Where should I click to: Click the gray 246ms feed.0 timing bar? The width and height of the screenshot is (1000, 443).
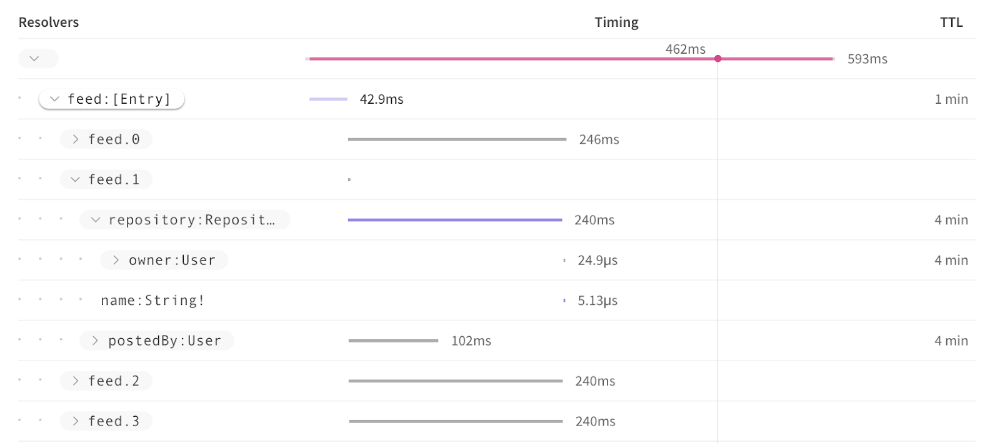click(457, 139)
